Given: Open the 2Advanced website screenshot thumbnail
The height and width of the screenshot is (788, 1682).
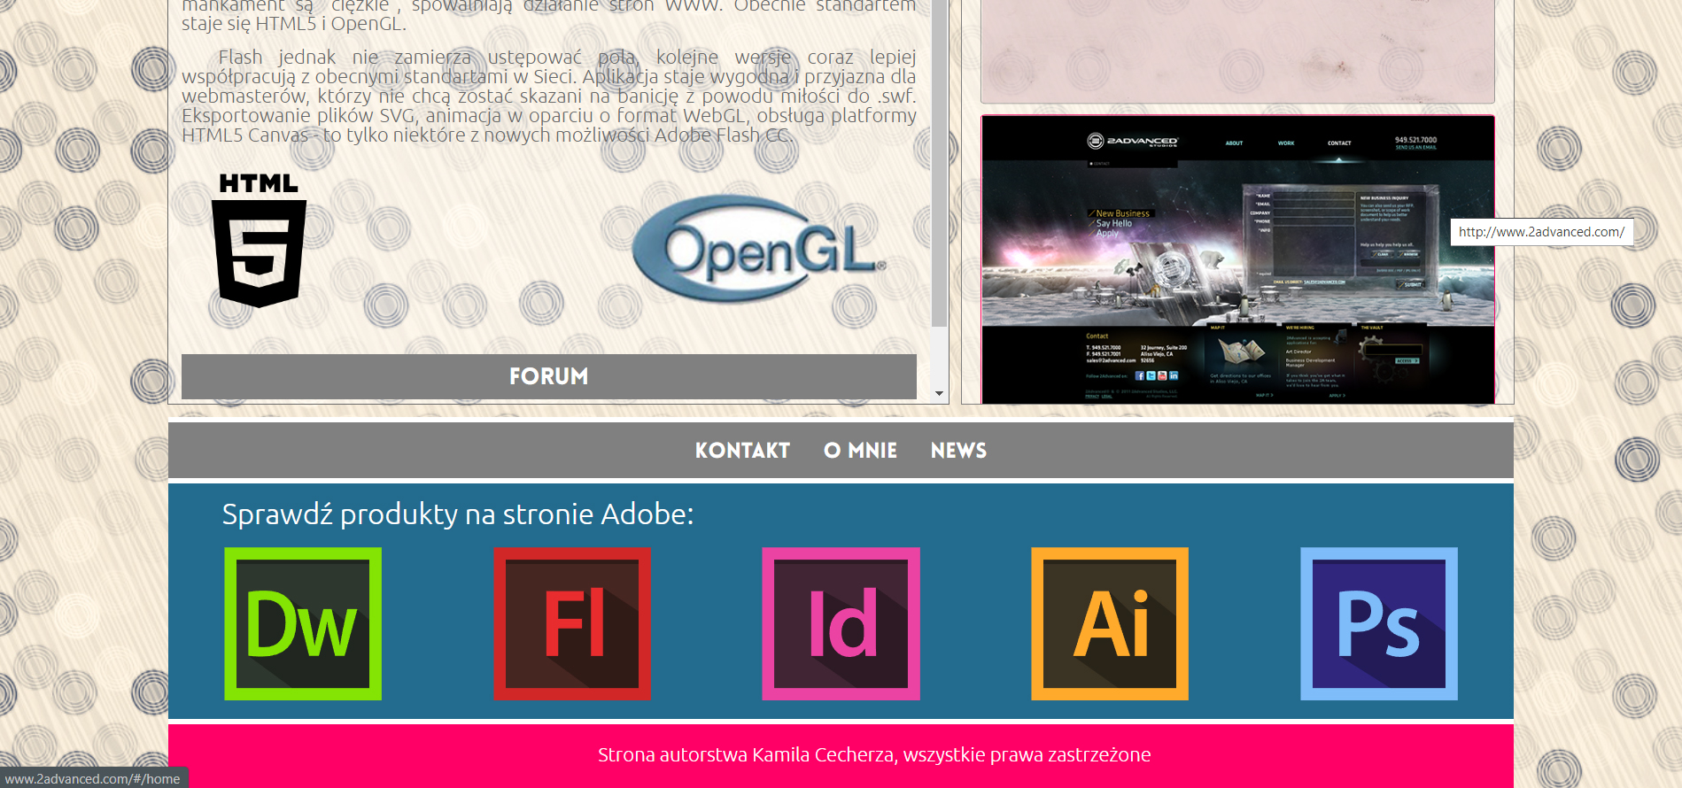Looking at the screenshot, I should pyautogui.click(x=1237, y=259).
